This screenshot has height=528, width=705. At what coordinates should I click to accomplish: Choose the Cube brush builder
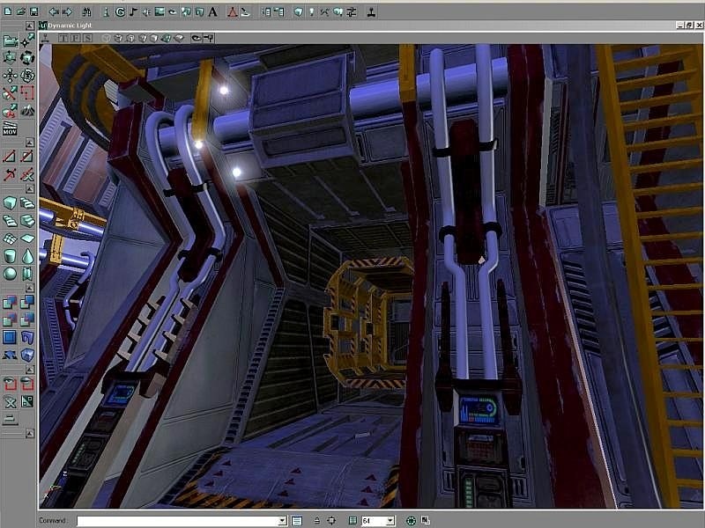(x=10, y=203)
